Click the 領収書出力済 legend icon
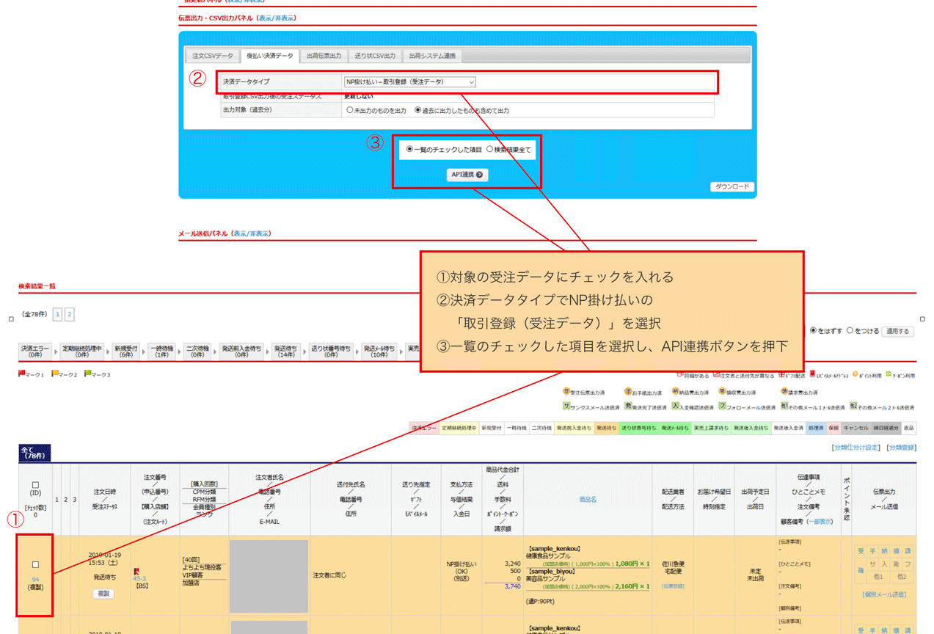Screen dimensions: 934x634 [722, 392]
